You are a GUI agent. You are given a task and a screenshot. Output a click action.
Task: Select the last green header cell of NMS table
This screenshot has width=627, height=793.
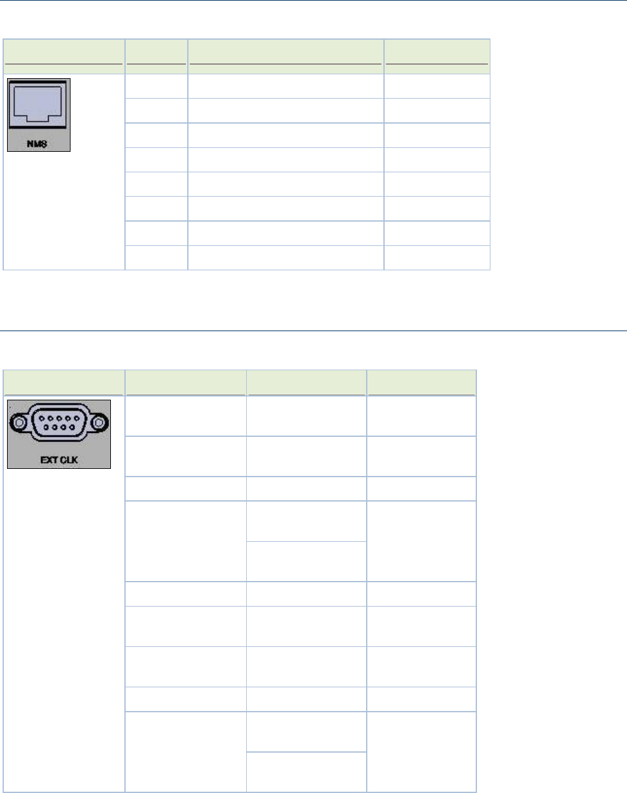click(437, 52)
